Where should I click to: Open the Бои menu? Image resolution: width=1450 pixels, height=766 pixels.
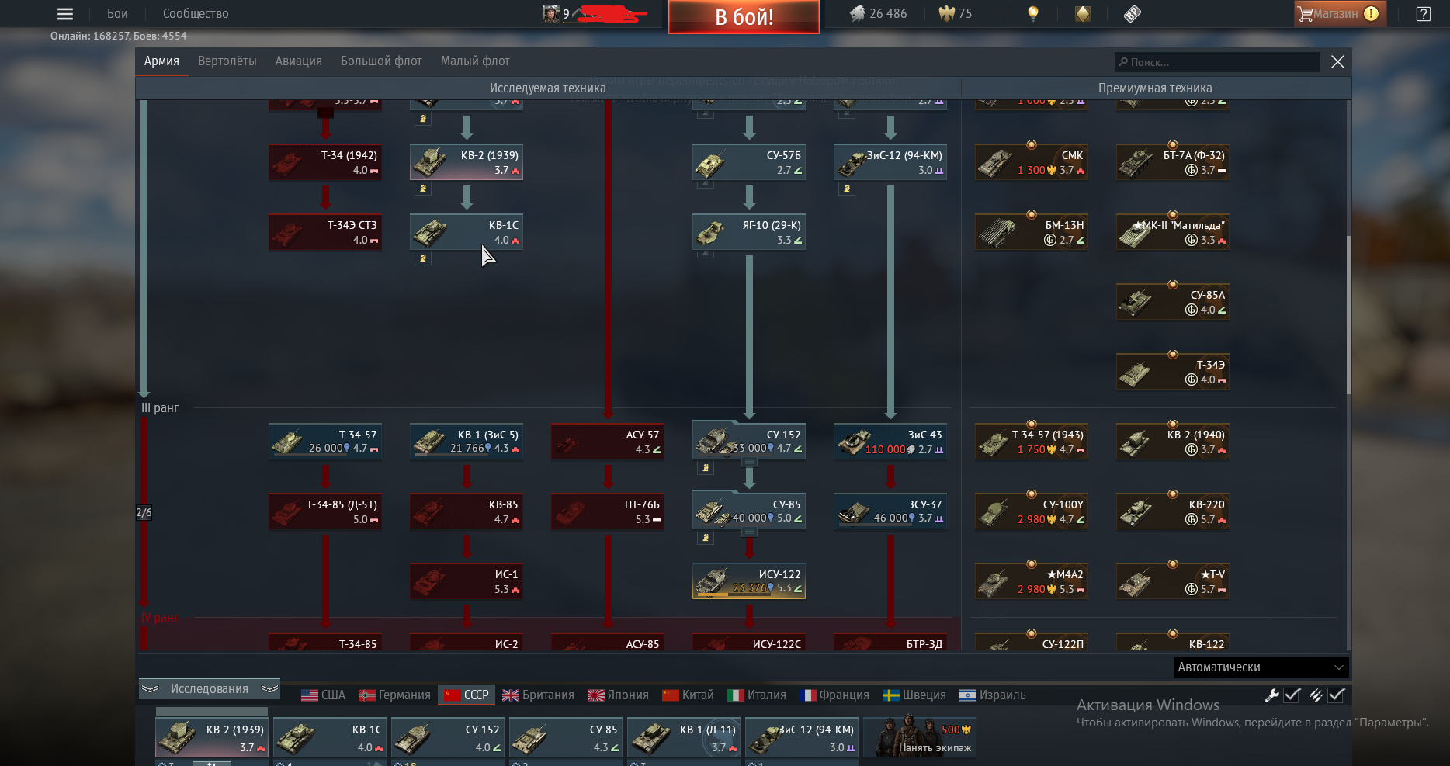[117, 14]
